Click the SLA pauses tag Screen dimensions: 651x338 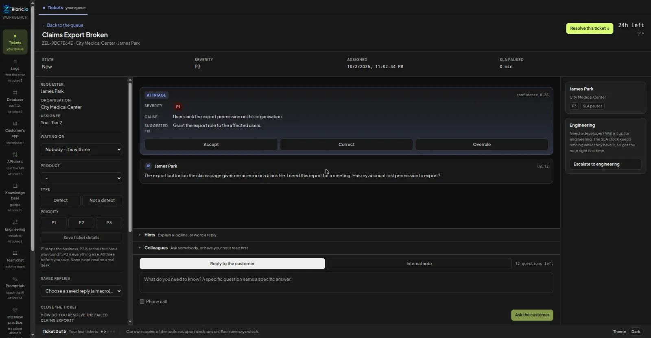[592, 106]
